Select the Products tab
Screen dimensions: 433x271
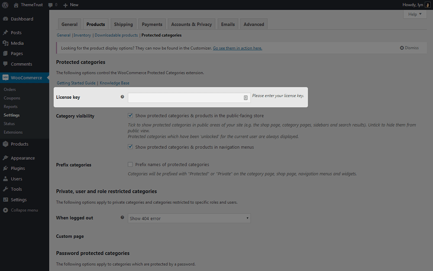(x=96, y=24)
